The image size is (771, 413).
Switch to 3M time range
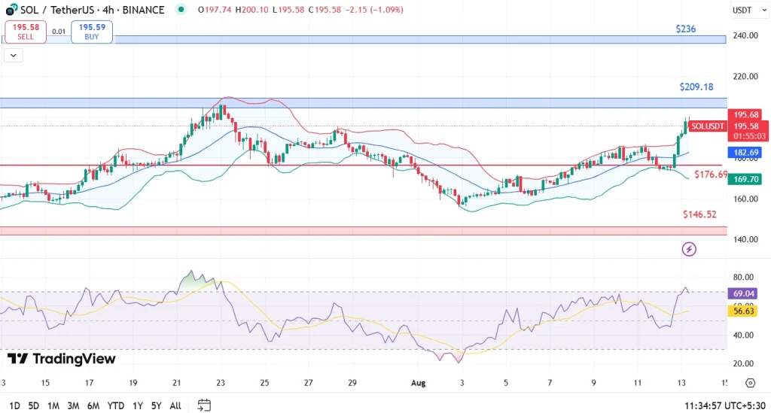point(73,405)
